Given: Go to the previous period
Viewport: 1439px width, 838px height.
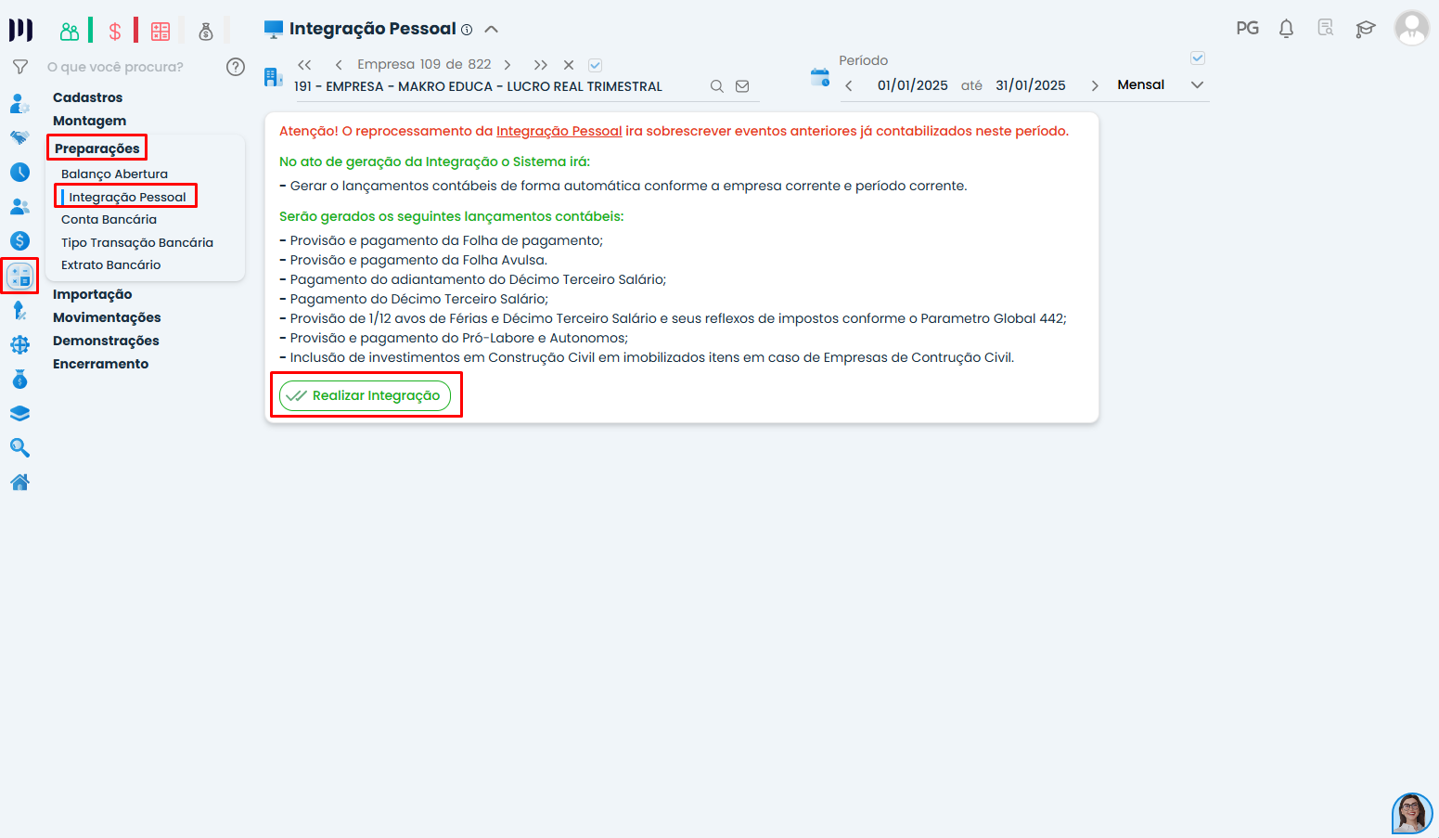Looking at the screenshot, I should tap(849, 85).
